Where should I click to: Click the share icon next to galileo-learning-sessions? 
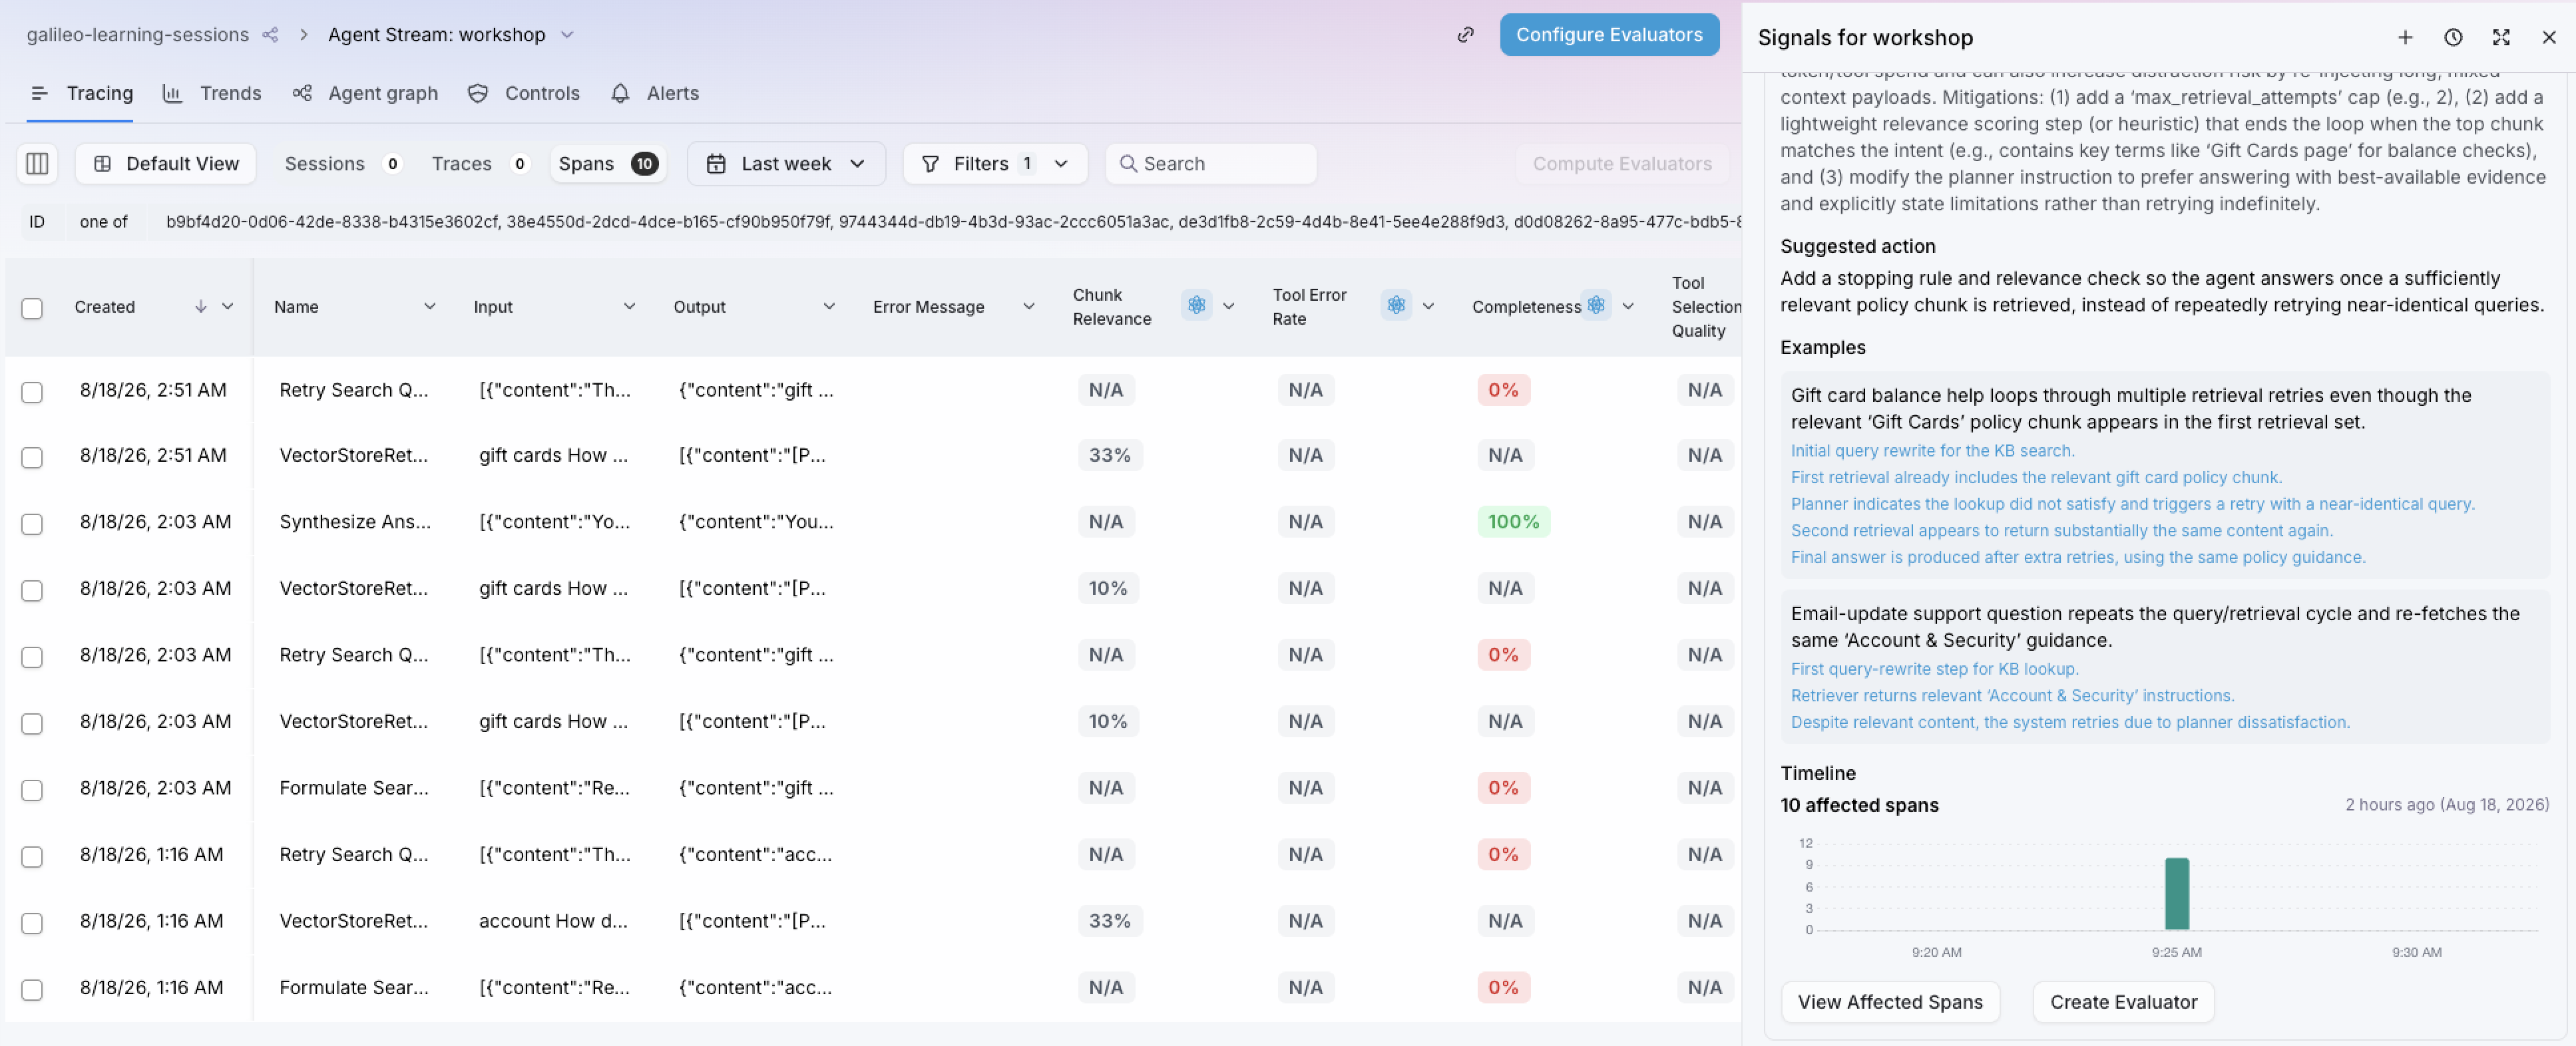(270, 35)
